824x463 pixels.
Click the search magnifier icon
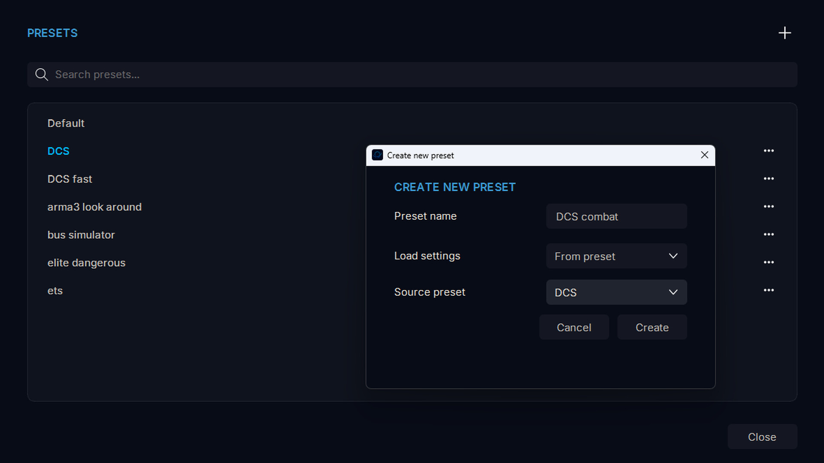click(x=42, y=75)
